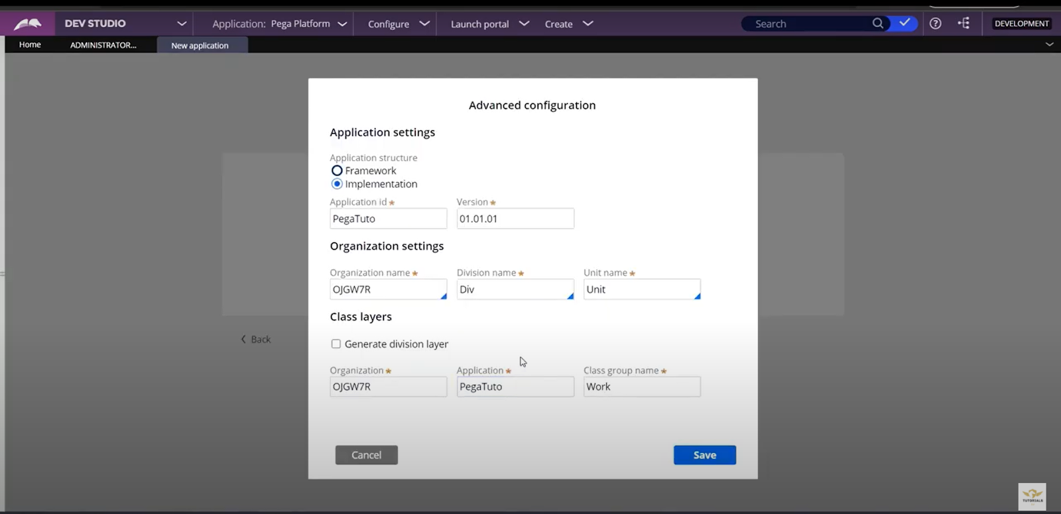This screenshot has width=1061, height=514.
Task: Click the search magnifier icon
Action: click(x=878, y=23)
